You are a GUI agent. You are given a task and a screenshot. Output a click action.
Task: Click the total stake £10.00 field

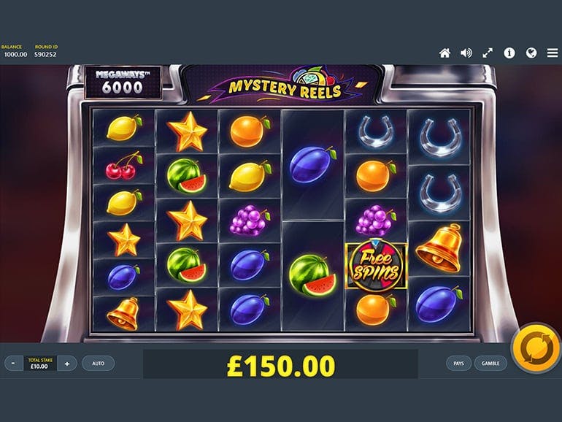coord(40,363)
